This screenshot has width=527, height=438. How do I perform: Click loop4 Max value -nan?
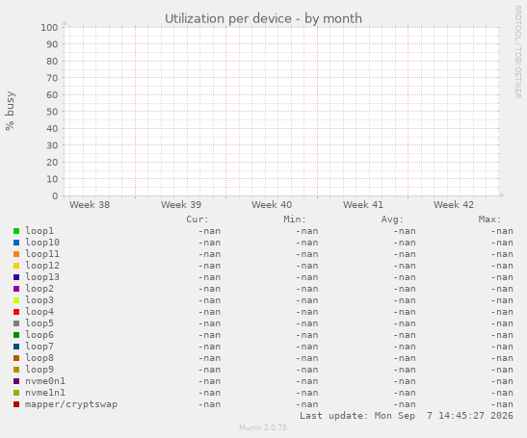click(x=502, y=312)
